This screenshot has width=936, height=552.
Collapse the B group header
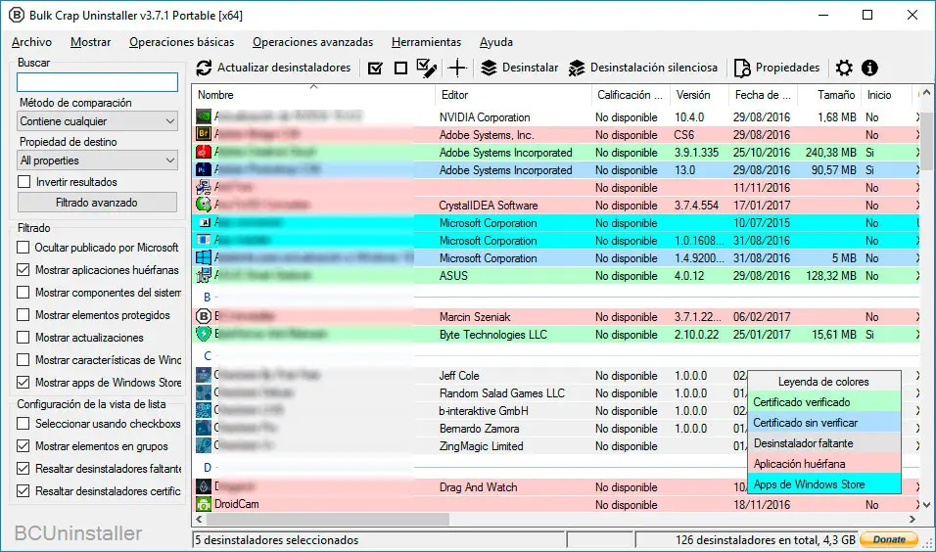[x=208, y=297]
